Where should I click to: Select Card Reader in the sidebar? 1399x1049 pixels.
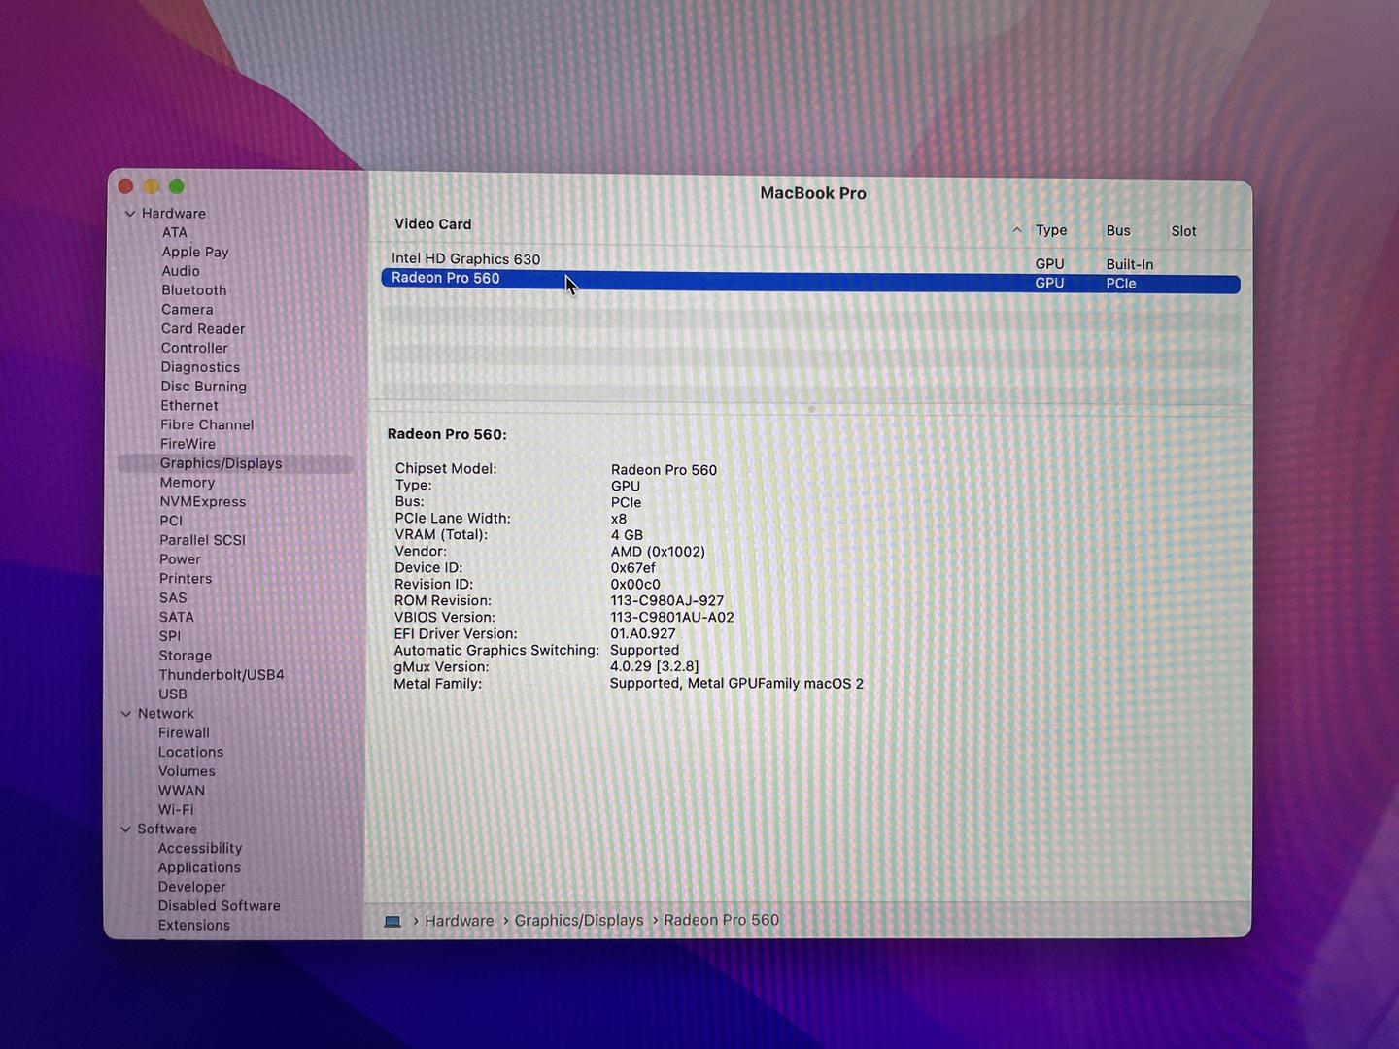[x=203, y=329]
